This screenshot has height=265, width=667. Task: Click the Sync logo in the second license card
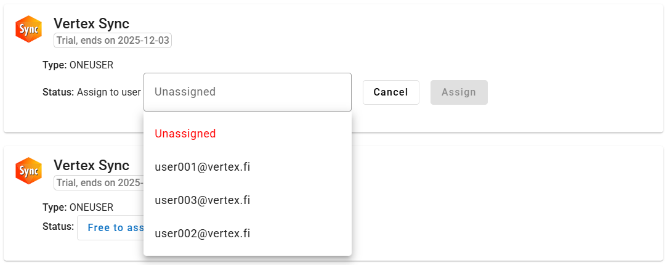click(28, 171)
